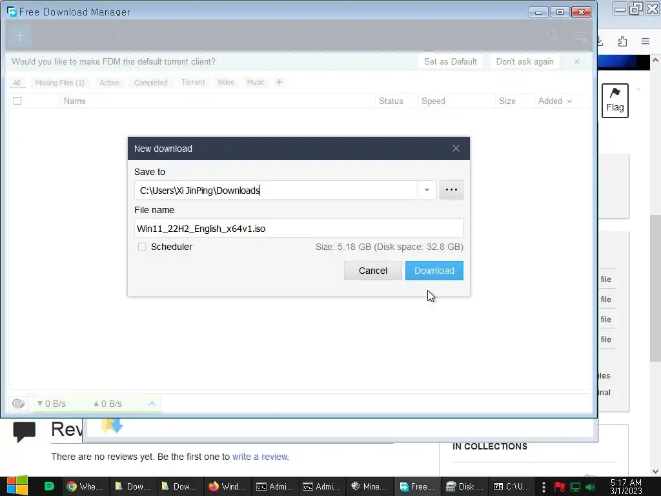Switch to Free Download Manager taskbar item

pos(416,486)
